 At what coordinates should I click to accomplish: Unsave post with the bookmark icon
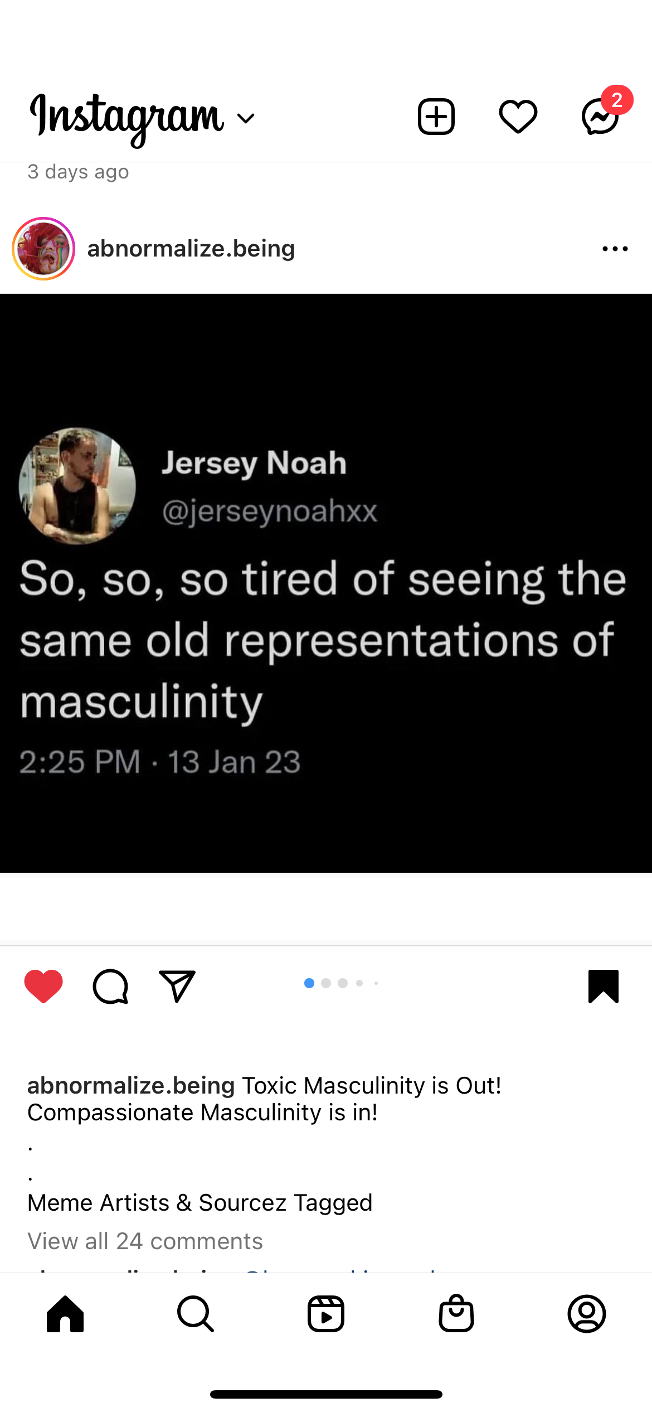tap(603, 986)
